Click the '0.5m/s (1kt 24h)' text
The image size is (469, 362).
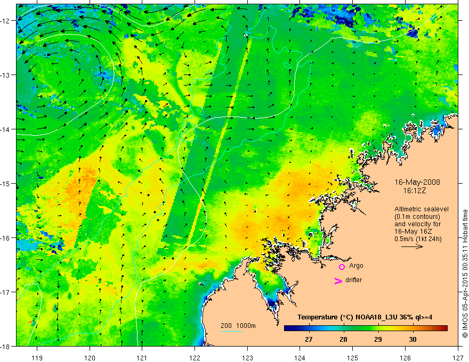[418, 239]
